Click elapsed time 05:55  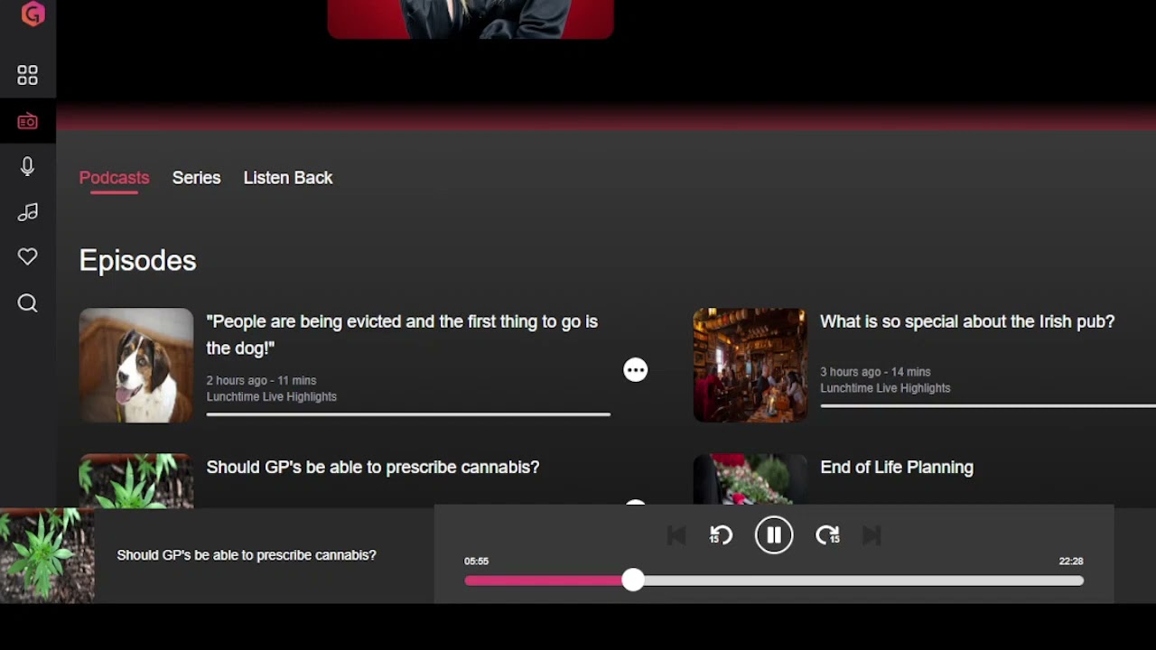point(476,562)
